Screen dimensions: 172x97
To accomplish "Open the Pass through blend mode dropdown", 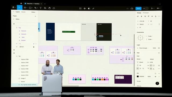I will (x=144, y=48).
